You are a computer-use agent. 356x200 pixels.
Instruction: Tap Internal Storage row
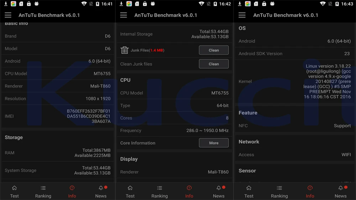[174, 34]
